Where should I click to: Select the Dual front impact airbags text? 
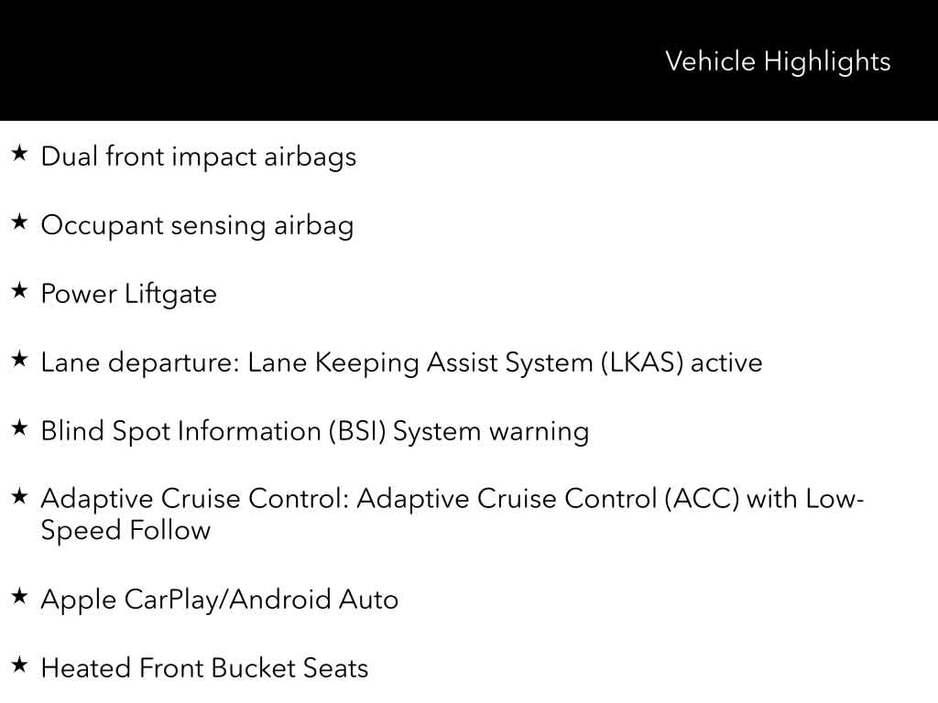[x=198, y=157]
